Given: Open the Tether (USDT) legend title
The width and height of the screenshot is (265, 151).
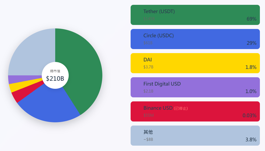Looking at the screenshot, I should click(x=159, y=12).
